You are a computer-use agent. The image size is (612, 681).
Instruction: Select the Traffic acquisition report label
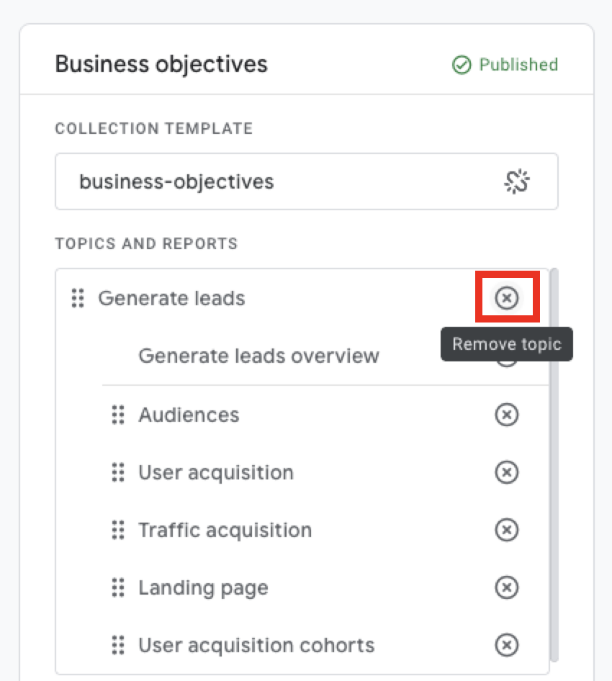pyautogui.click(x=225, y=531)
